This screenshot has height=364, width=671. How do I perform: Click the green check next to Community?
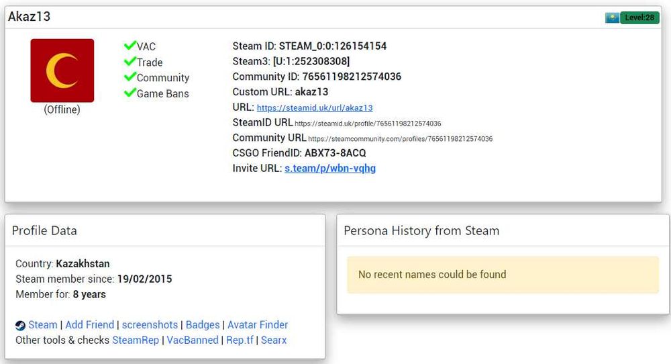tap(130, 77)
